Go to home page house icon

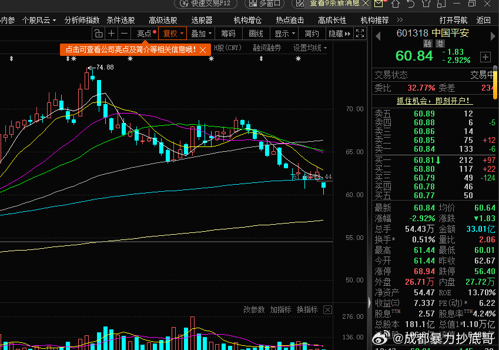(396, 4)
